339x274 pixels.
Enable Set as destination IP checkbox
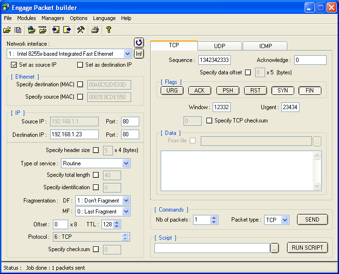click(x=80, y=65)
